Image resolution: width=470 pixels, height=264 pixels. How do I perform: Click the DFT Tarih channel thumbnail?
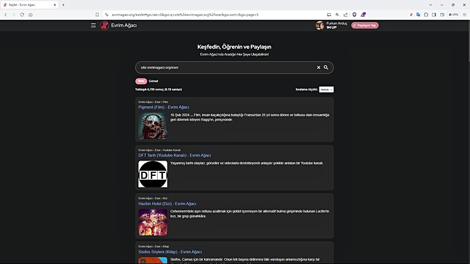click(x=153, y=174)
